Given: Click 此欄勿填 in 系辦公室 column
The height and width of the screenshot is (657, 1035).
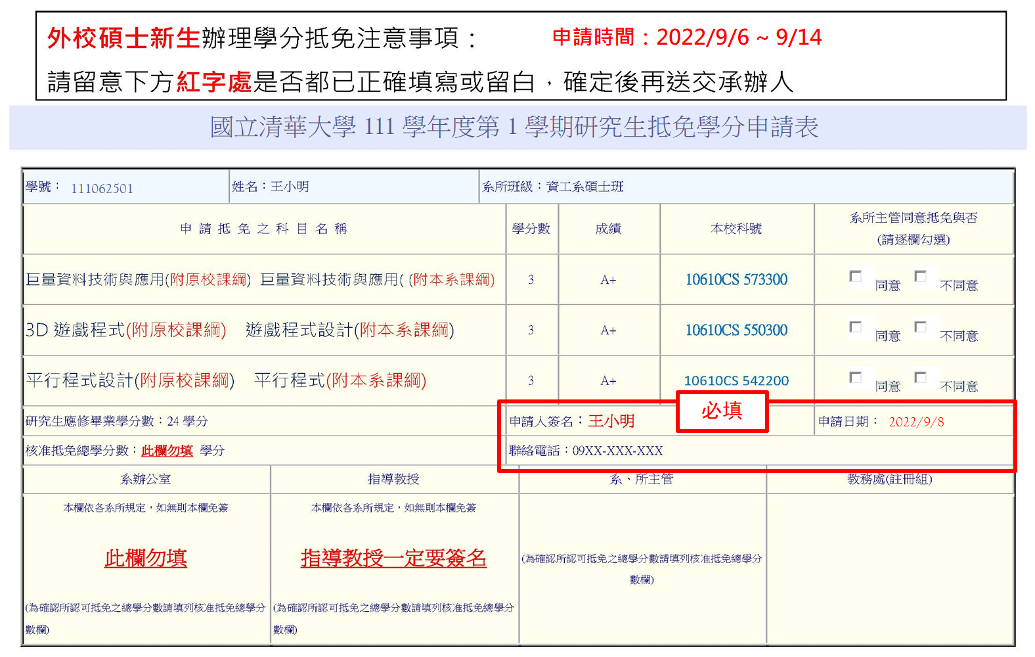Looking at the screenshot, I should 146,558.
